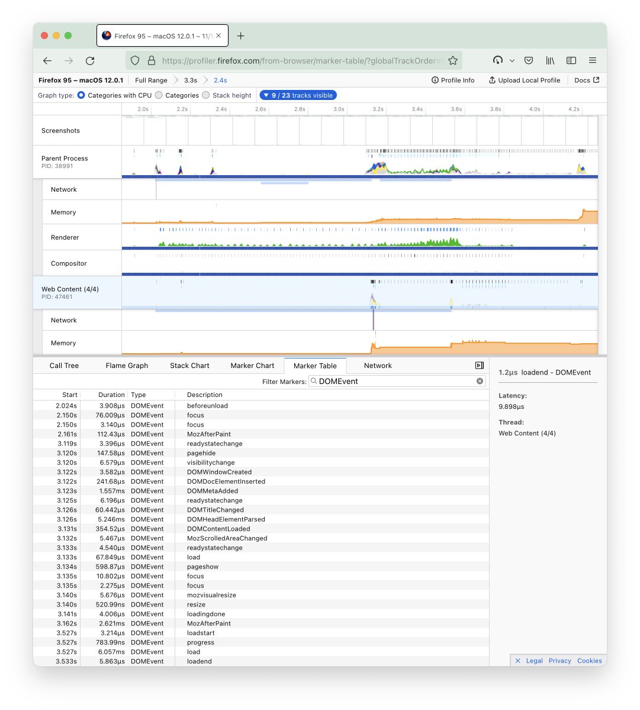
Task: Open the Firefox hamburger menu
Action: [x=592, y=60]
